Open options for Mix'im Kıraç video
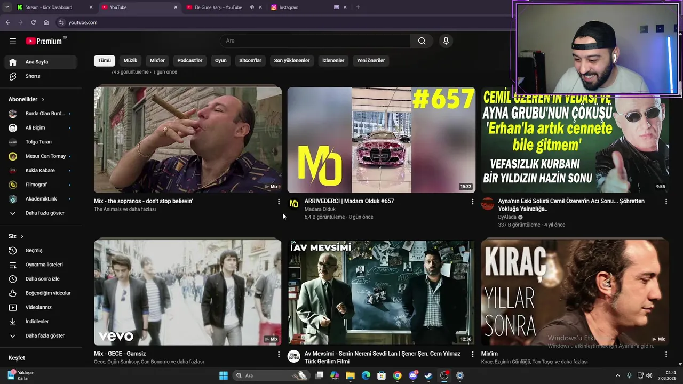 coord(666,354)
